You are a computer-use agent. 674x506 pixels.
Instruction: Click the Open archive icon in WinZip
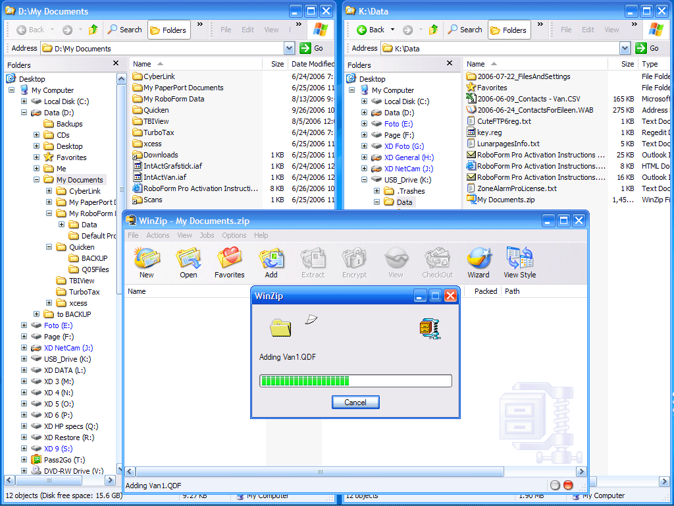click(x=188, y=262)
